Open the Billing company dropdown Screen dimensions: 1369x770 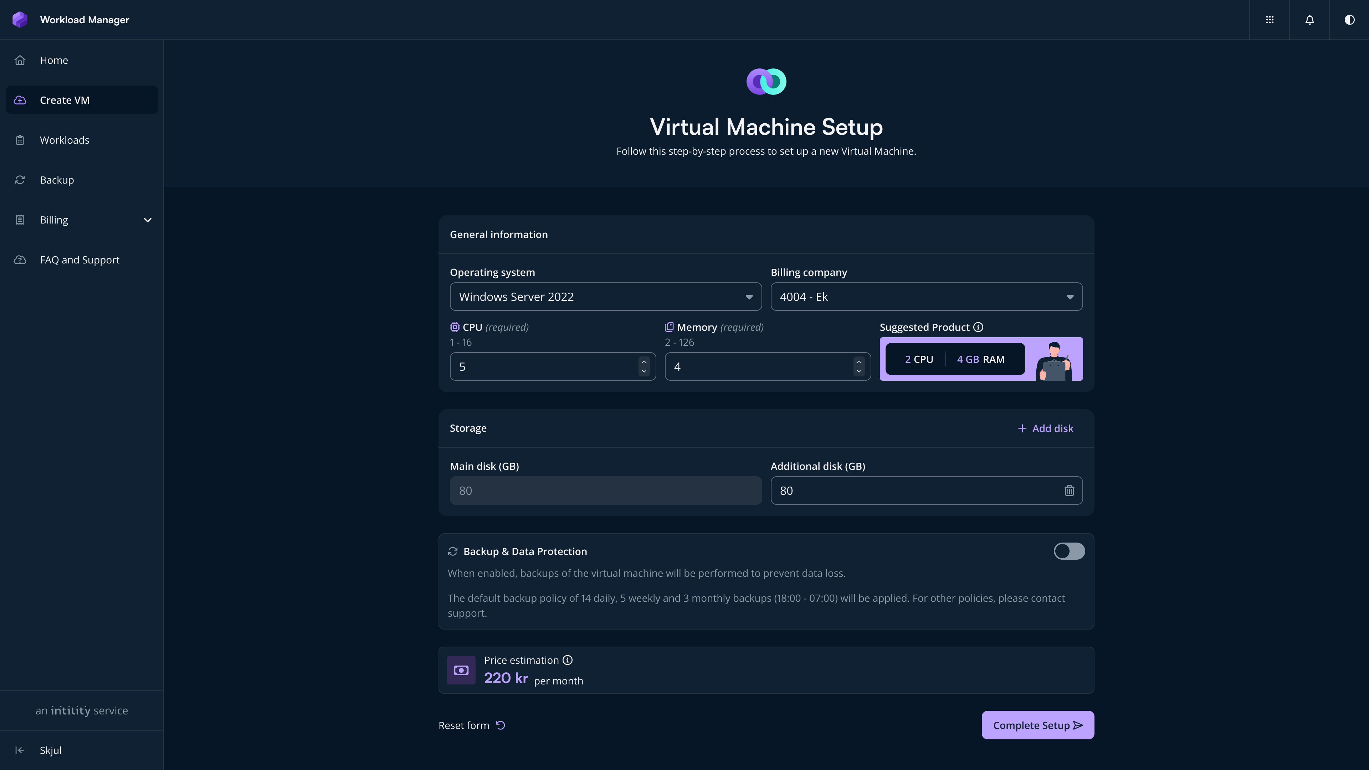(926, 297)
